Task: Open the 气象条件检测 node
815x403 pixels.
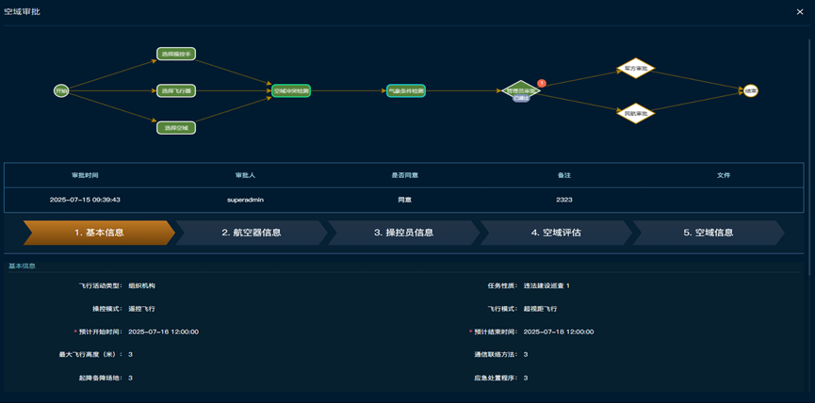Action: (x=406, y=91)
